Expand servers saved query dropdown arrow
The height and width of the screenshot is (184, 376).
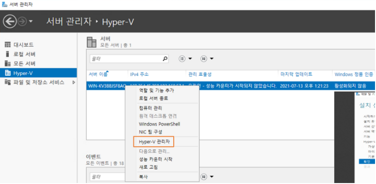point(212,59)
